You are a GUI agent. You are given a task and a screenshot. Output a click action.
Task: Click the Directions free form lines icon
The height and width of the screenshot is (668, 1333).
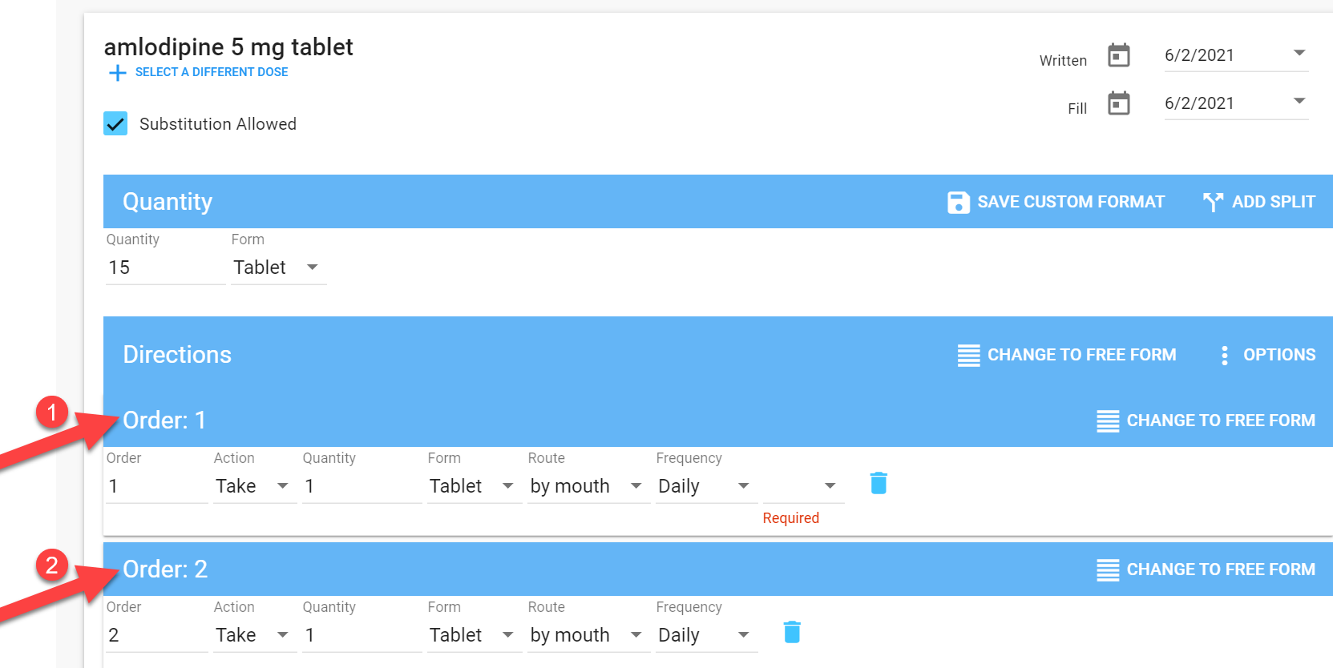click(x=968, y=355)
